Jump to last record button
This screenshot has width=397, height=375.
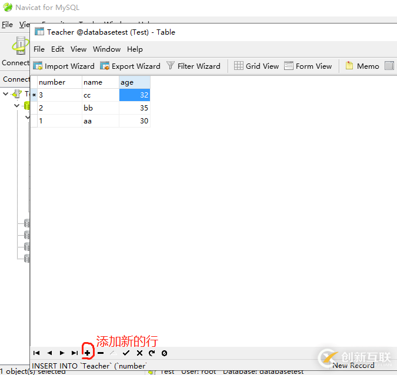pos(75,353)
